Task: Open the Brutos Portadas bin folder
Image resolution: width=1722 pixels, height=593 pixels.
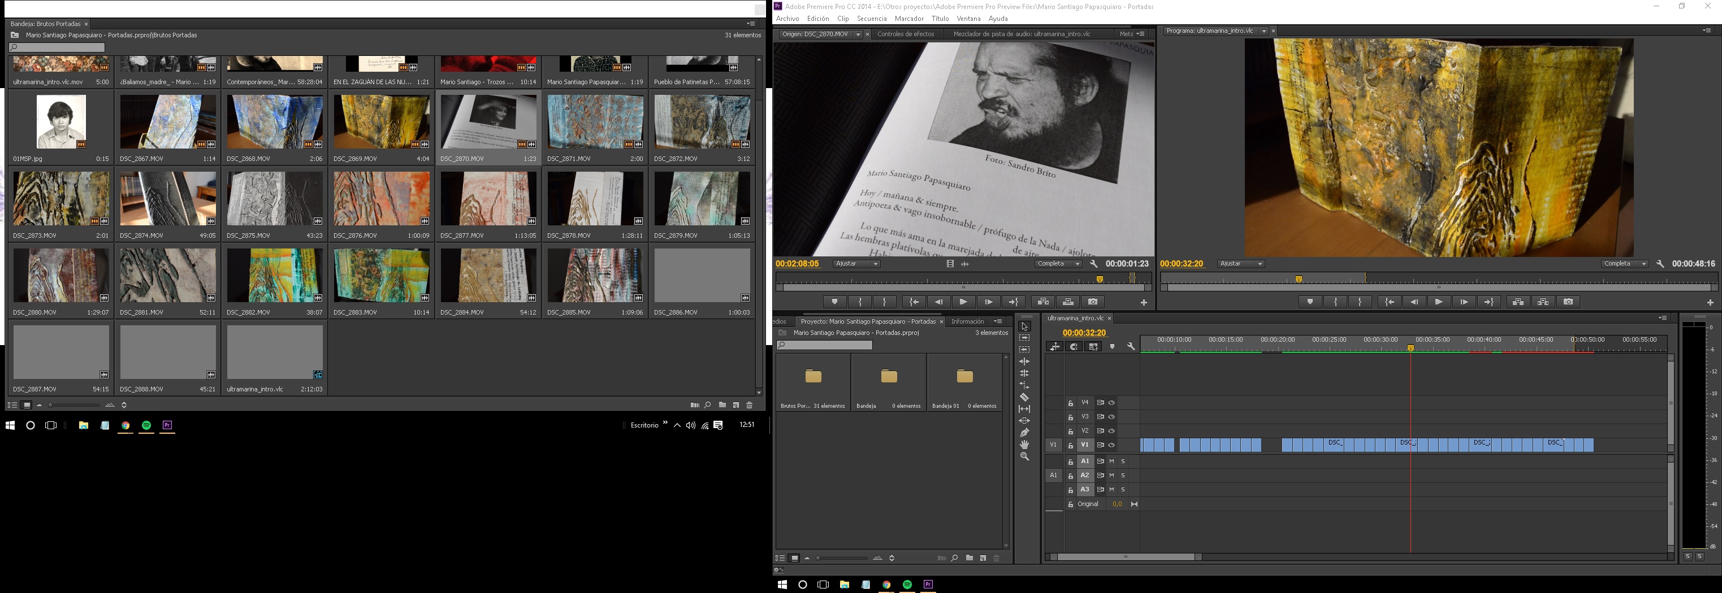Action: pyautogui.click(x=813, y=377)
